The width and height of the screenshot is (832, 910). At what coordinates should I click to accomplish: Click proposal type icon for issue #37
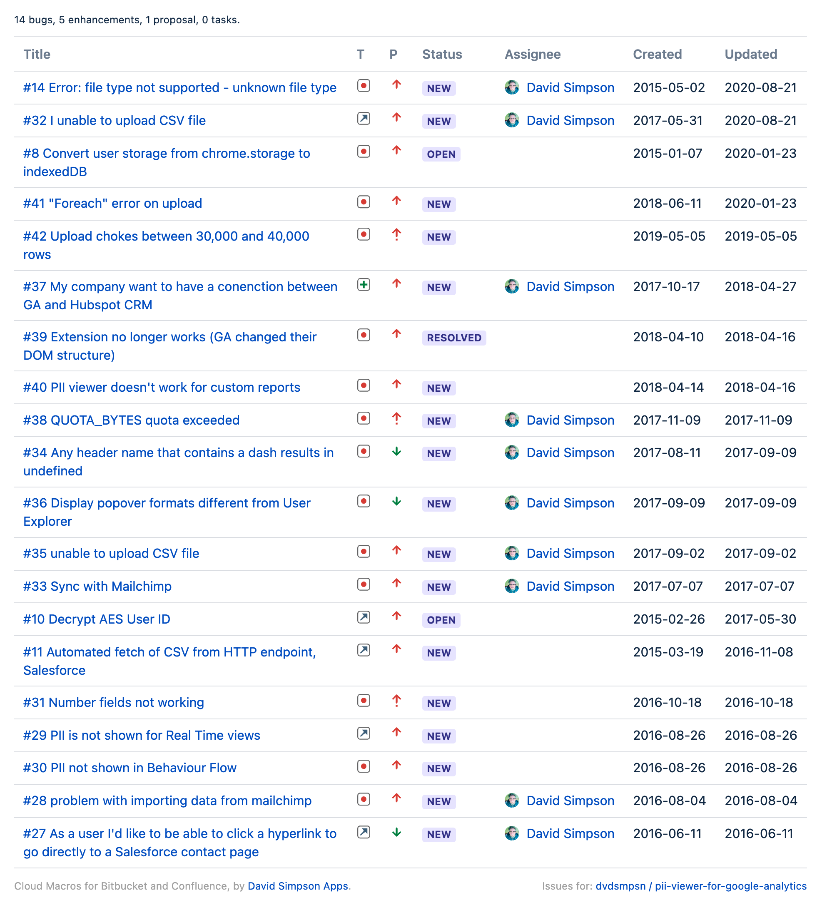tap(364, 284)
